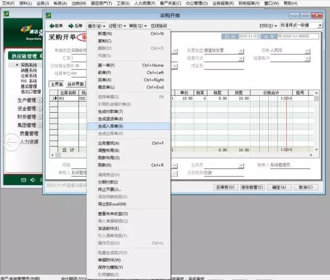
Task: Choose 单据附件(W) menu entry
Action: point(128,260)
